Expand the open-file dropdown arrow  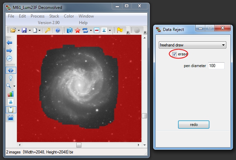19,31
